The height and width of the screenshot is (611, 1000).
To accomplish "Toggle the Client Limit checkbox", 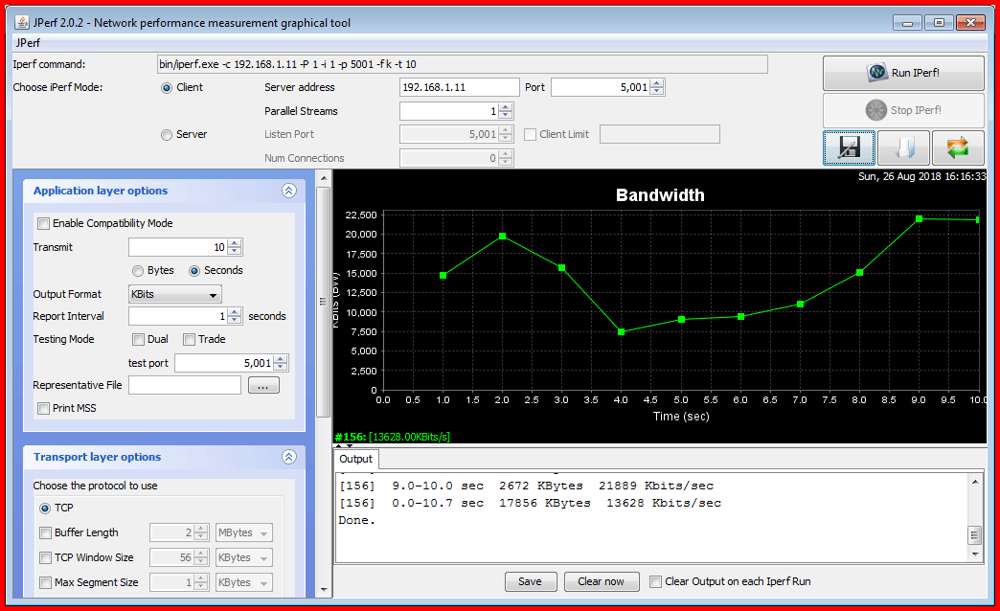I will click(530, 135).
